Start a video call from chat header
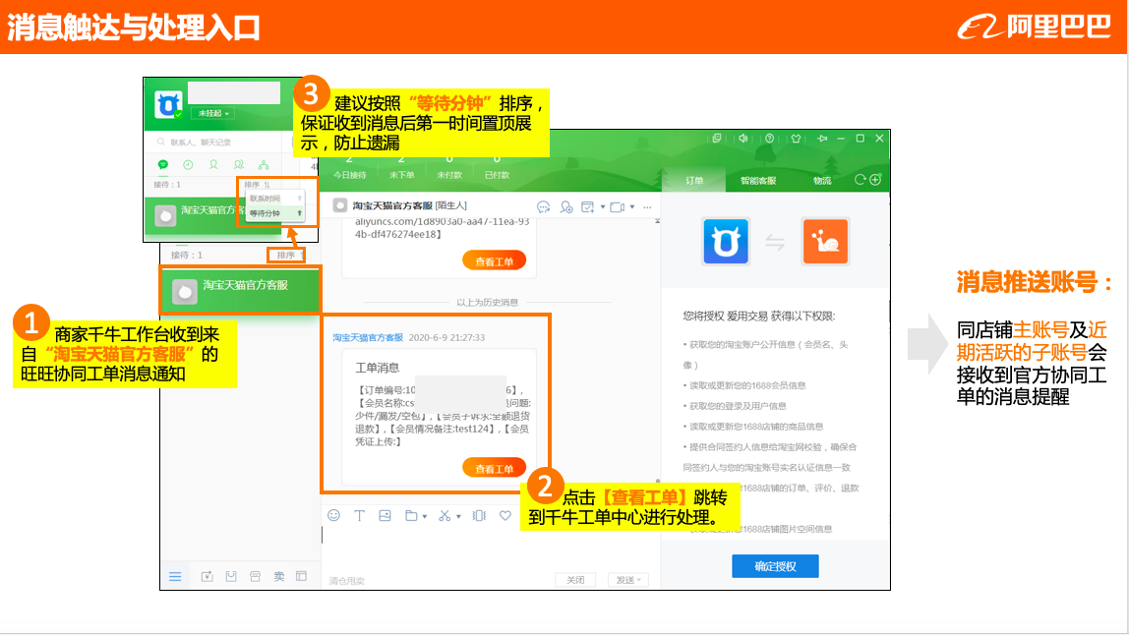1129x635 pixels. [x=617, y=207]
